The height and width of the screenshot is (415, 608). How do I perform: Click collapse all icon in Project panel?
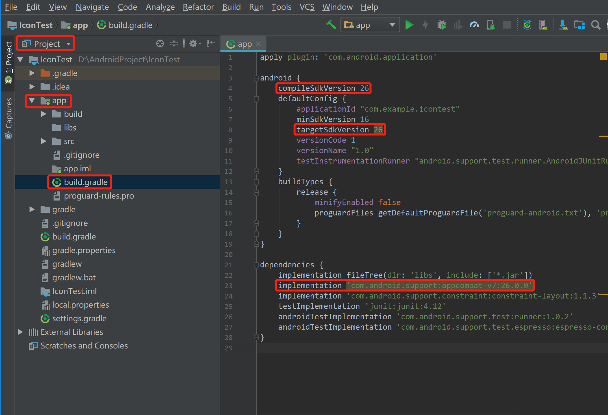pos(174,43)
